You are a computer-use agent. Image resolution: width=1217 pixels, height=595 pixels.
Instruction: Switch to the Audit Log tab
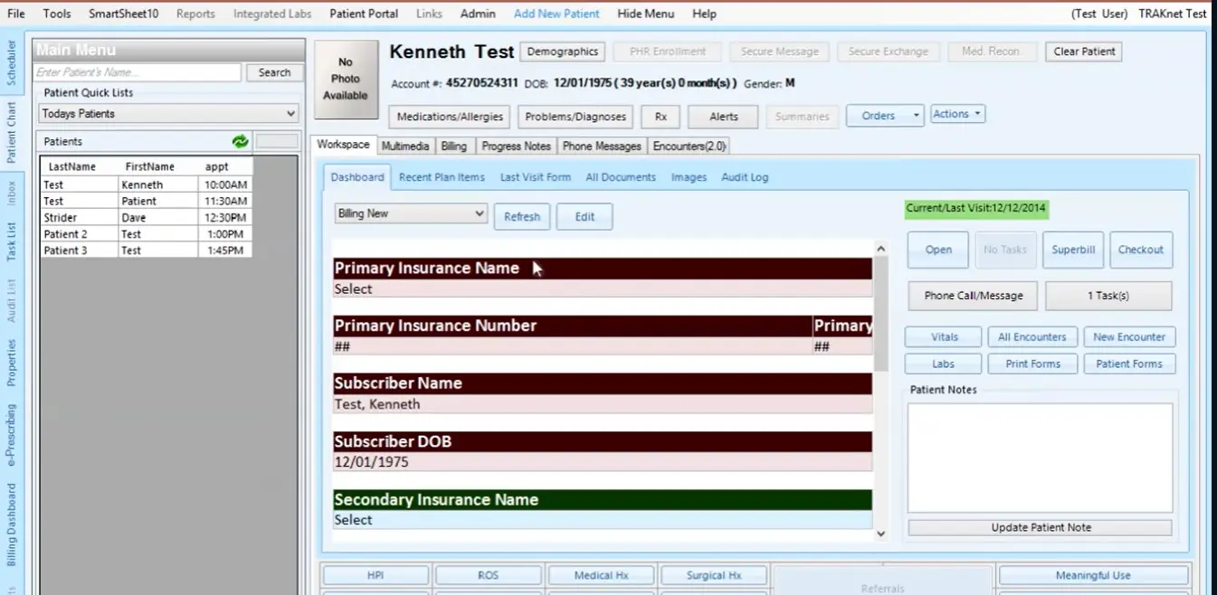click(x=744, y=177)
